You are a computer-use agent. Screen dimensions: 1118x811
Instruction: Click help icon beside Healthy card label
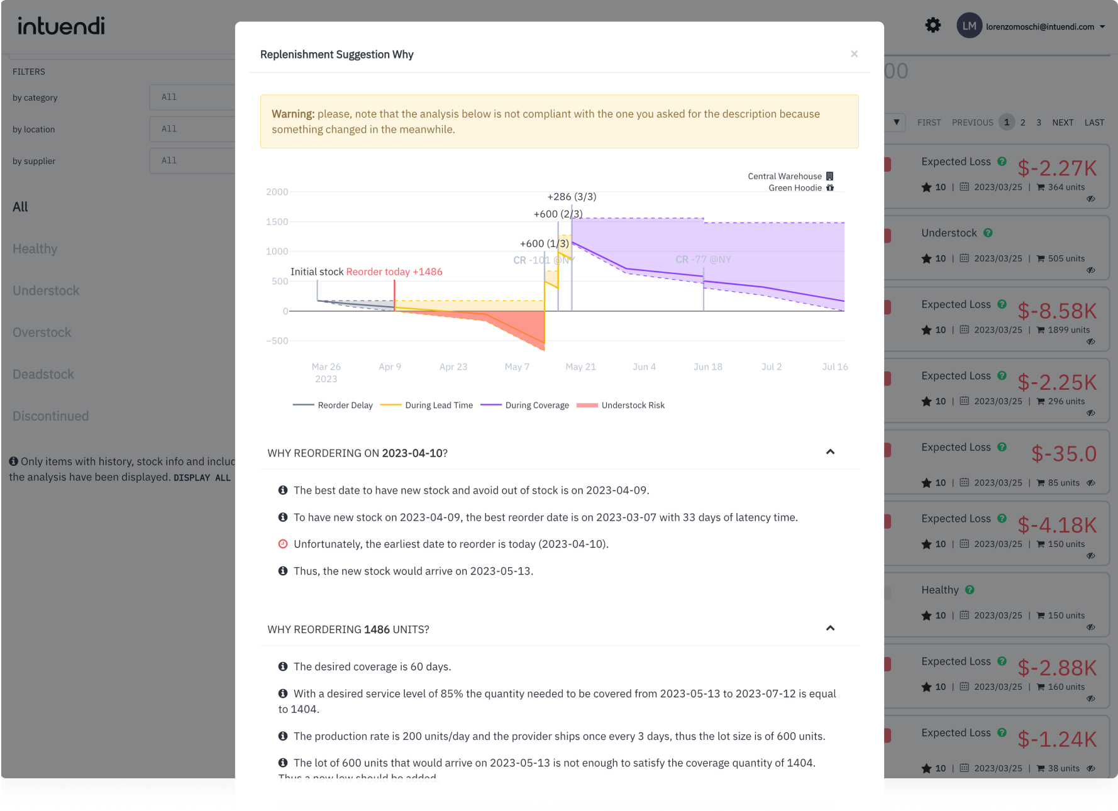970,590
